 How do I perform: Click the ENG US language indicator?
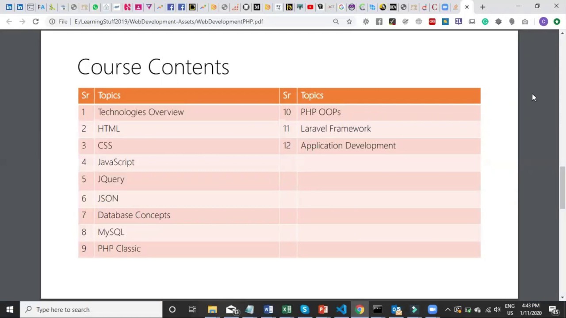tap(510, 310)
